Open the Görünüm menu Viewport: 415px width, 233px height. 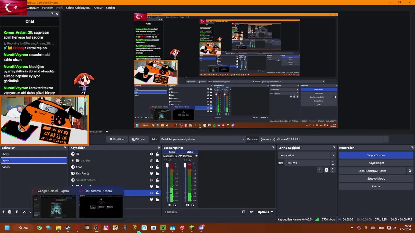tap(33, 8)
